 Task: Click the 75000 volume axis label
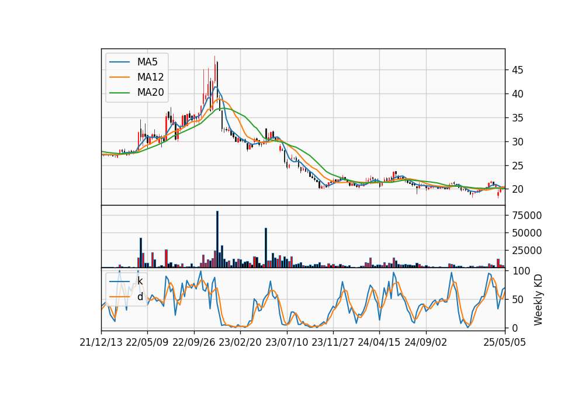tap(527, 216)
